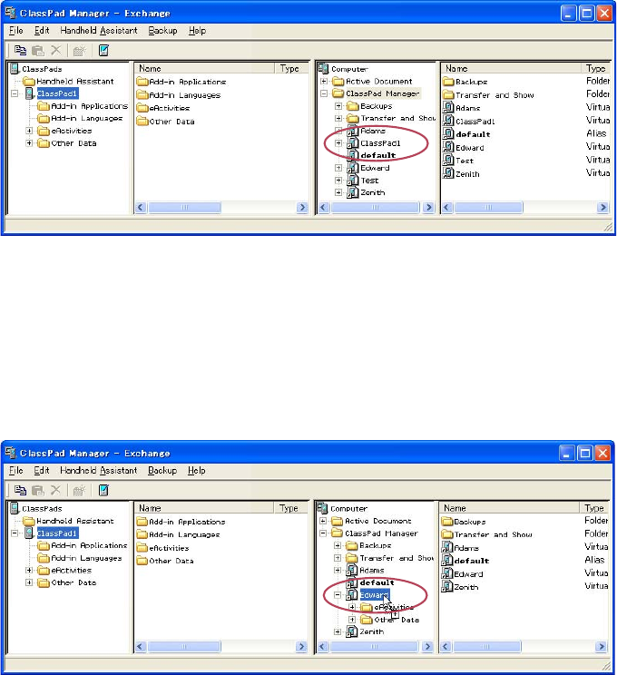Select Edward entry in bottom window computer tree

[375, 595]
